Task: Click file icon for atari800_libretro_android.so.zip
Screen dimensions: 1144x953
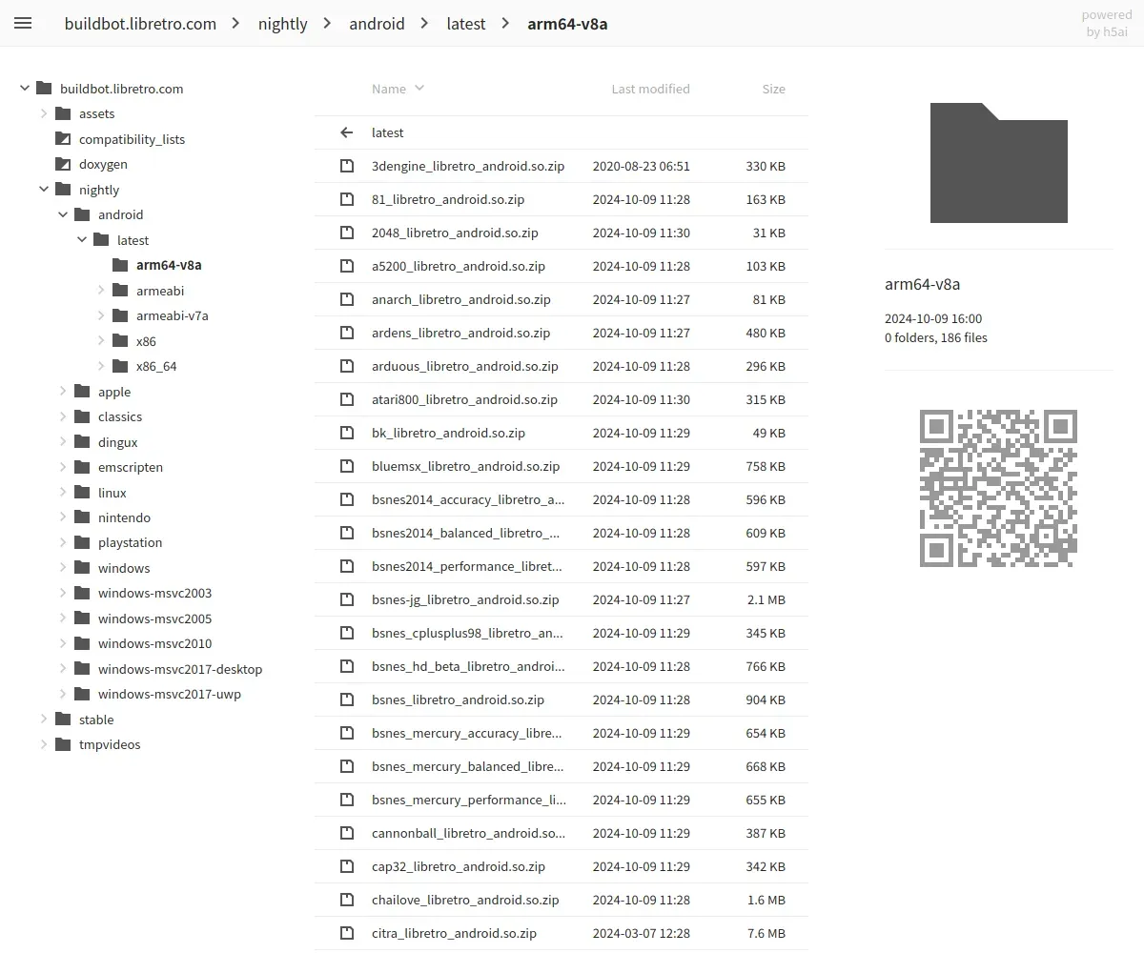Action: point(347,399)
